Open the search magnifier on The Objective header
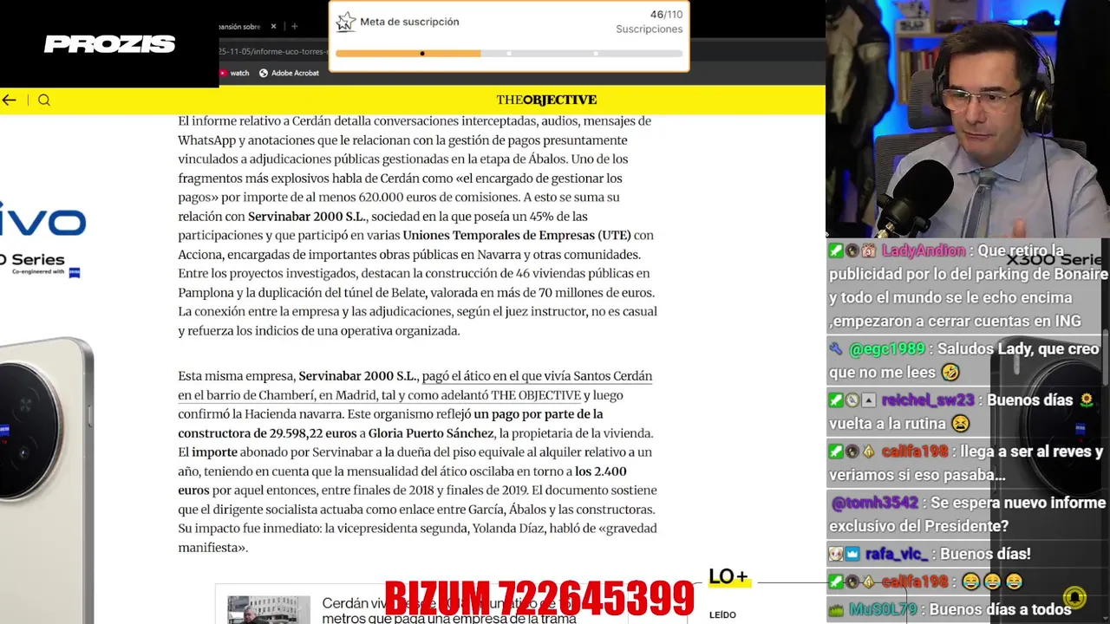The image size is (1110, 624). (44, 100)
